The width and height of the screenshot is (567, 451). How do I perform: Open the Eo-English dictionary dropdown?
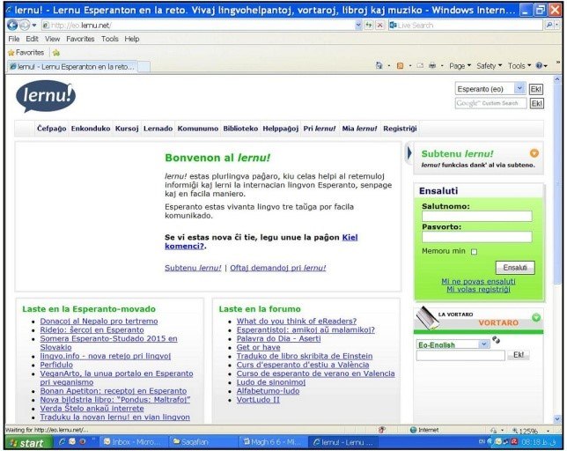point(483,344)
